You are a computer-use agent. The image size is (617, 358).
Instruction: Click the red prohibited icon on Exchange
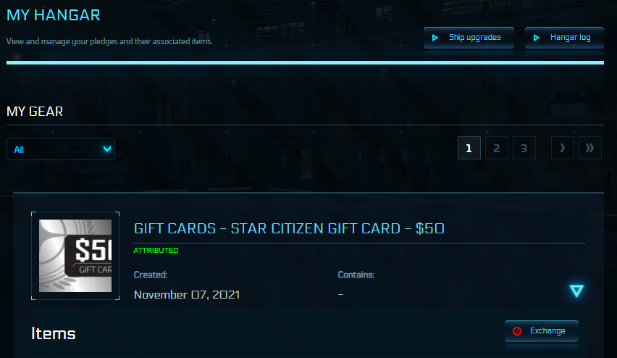(x=517, y=331)
